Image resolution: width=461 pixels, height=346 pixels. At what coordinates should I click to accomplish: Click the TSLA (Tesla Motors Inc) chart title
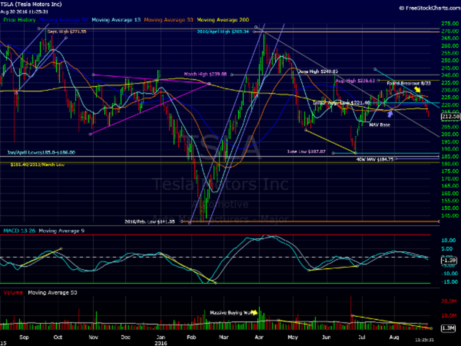point(30,4)
